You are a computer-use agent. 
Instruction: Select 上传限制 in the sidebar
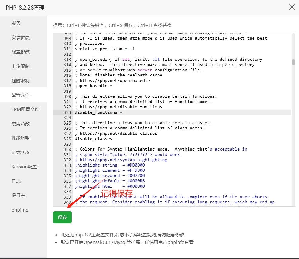[x=21, y=66]
